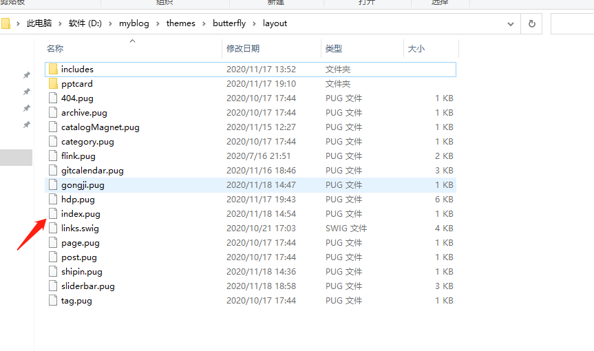This screenshot has width=594, height=351.
Task: Click the SWIG 文件 type of links.swig
Action: pos(346,228)
